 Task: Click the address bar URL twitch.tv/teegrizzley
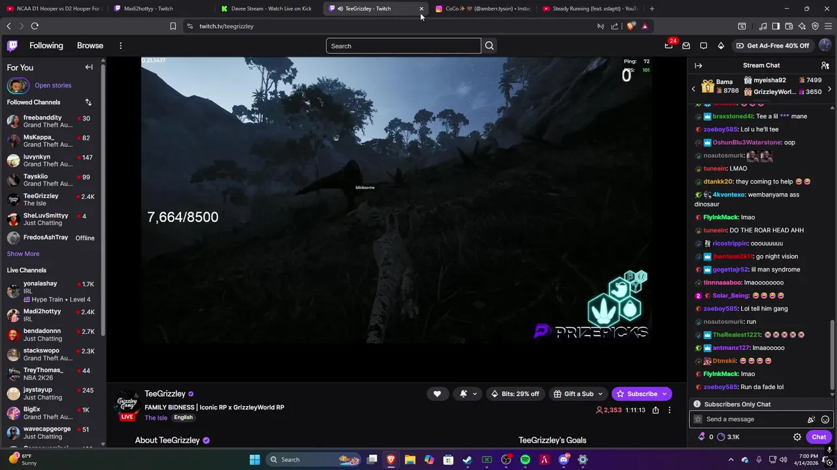pos(226,26)
